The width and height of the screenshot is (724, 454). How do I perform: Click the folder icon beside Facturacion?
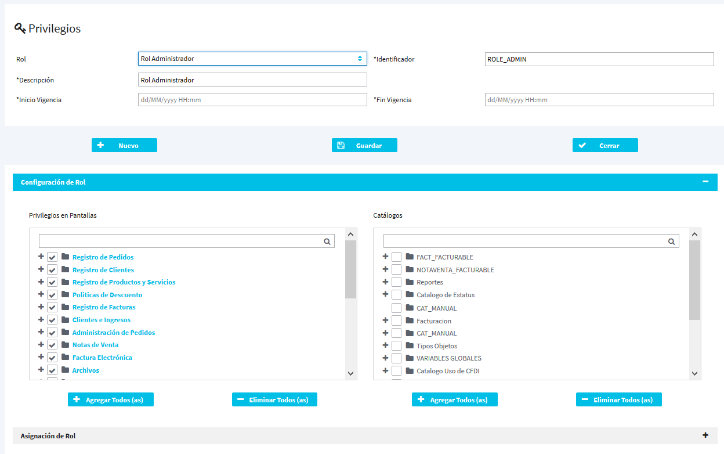(x=410, y=321)
